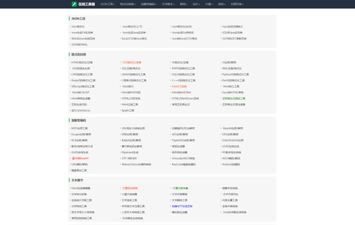The height and width of the screenshot is (225, 355).
Task: Open the JSON工具 dropdown menu
Action: 107,4
